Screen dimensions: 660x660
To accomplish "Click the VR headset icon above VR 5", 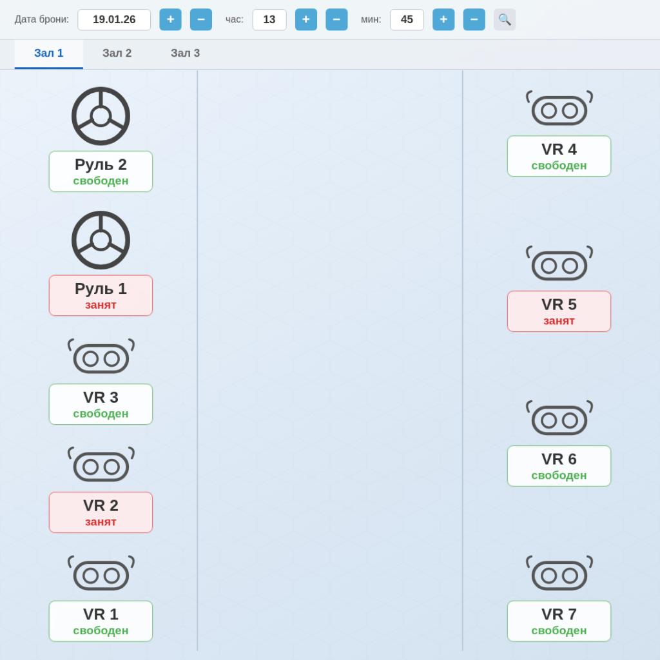I will [x=559, y=264].
